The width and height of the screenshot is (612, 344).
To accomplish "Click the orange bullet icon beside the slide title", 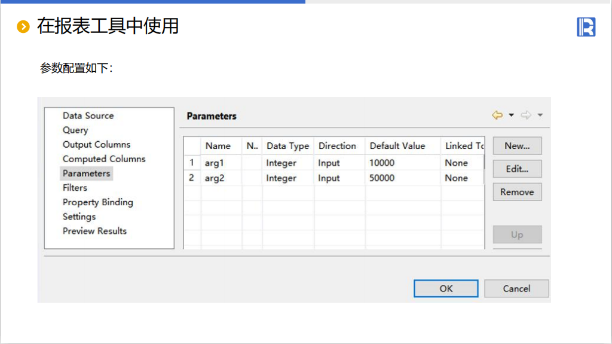I will coord(23,26).
